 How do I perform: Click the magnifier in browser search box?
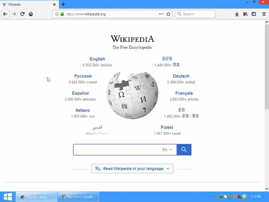point(179,14)
